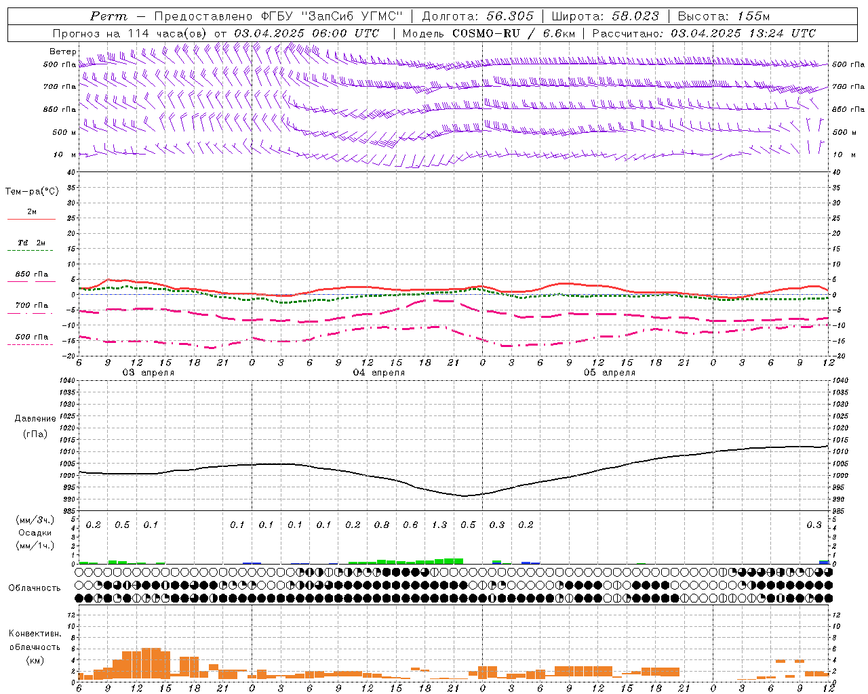This screenshot has height=694, width=868.
Task: Click the "0.8" precipitation amount value
Action: [382, 525]
